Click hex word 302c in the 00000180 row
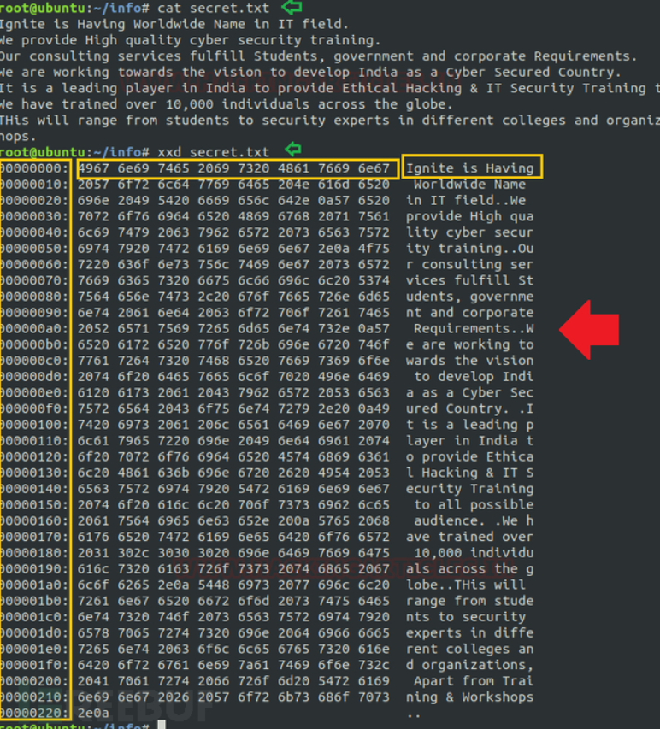The height and width of the screenshot is (729, 660). tap(133, 553)
